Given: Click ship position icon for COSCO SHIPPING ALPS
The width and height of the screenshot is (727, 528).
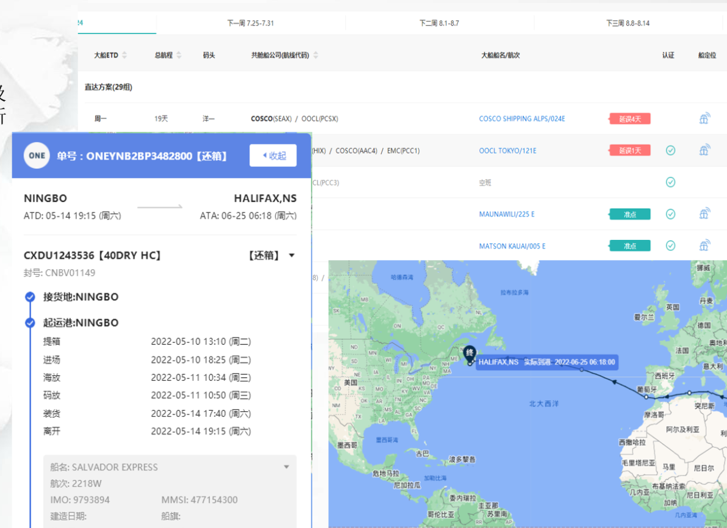Looking at the screenshot, I should 704,118.
